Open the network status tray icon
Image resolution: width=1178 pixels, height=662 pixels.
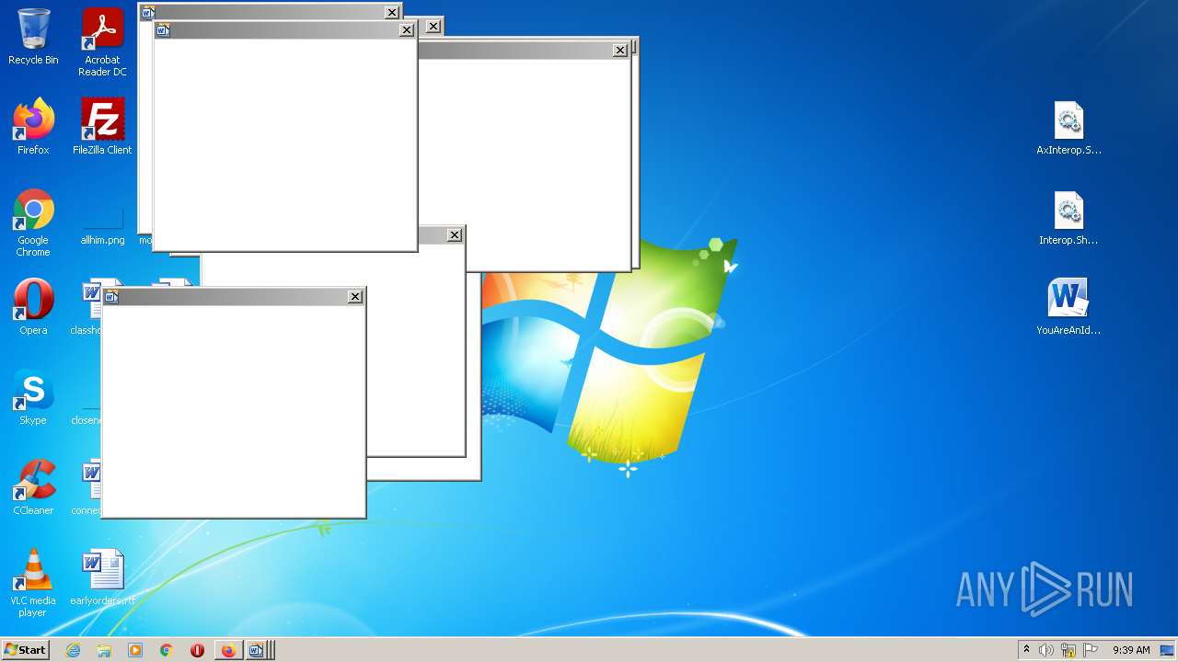1068,650
